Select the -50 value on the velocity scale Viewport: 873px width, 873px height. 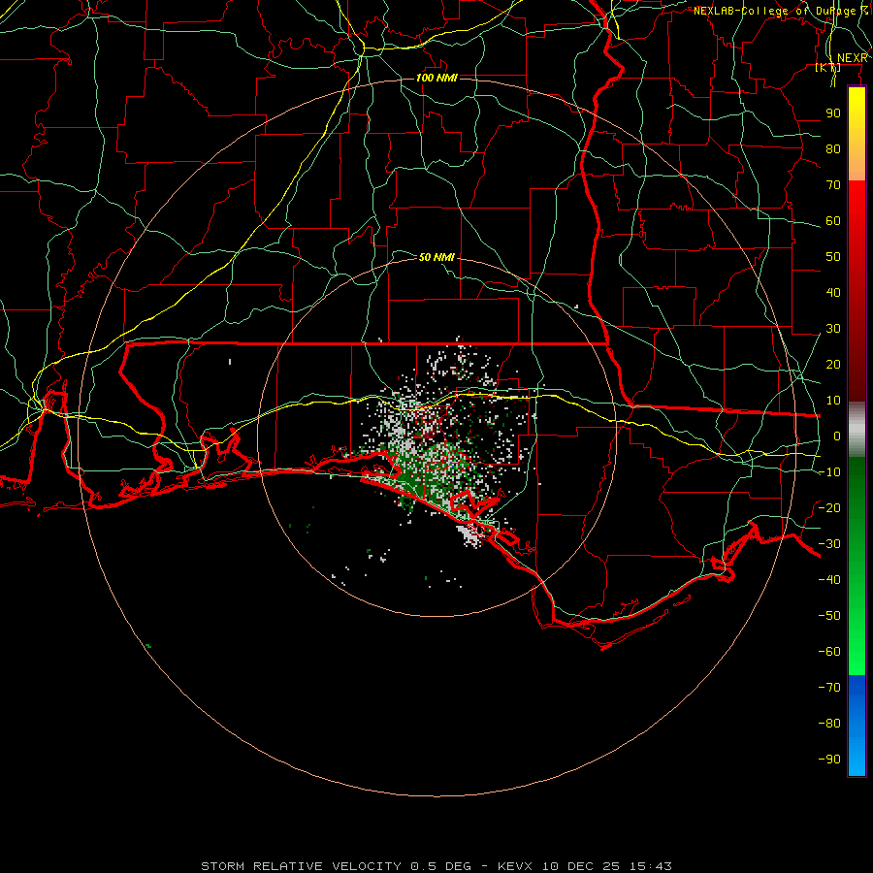coord(829,616)
